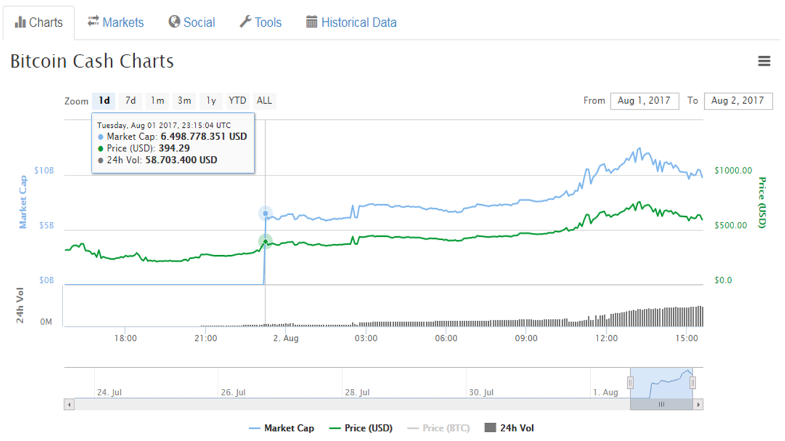Open the Tools tab
Viewport: 785px width, 441px height.
(x=260, y=22)
